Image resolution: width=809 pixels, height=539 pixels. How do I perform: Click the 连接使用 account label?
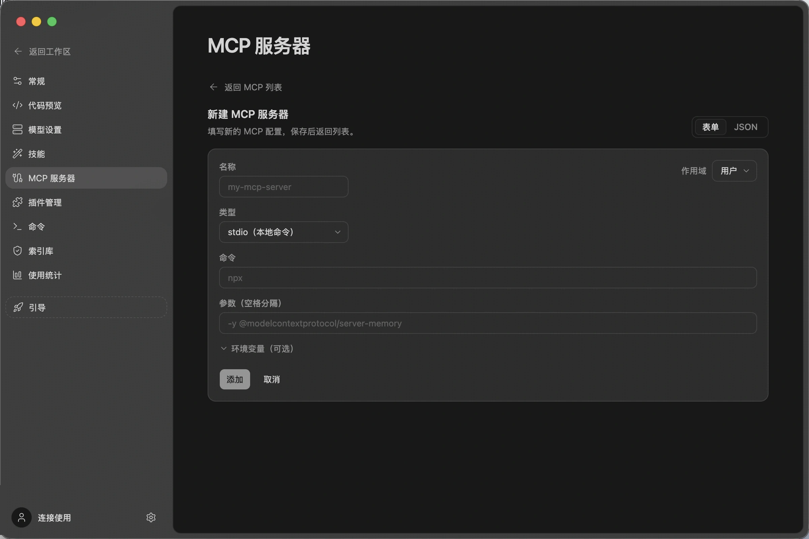54,518
